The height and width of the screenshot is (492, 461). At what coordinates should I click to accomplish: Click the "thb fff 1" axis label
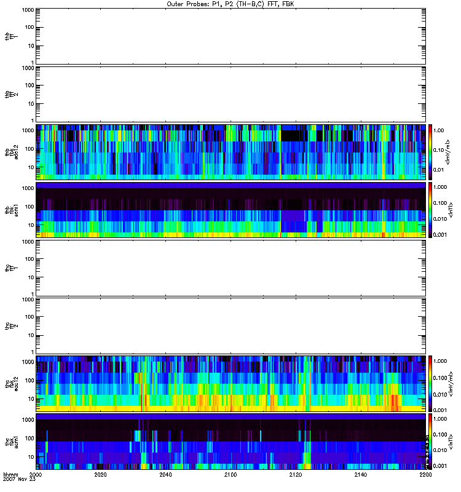click(11, 36)
